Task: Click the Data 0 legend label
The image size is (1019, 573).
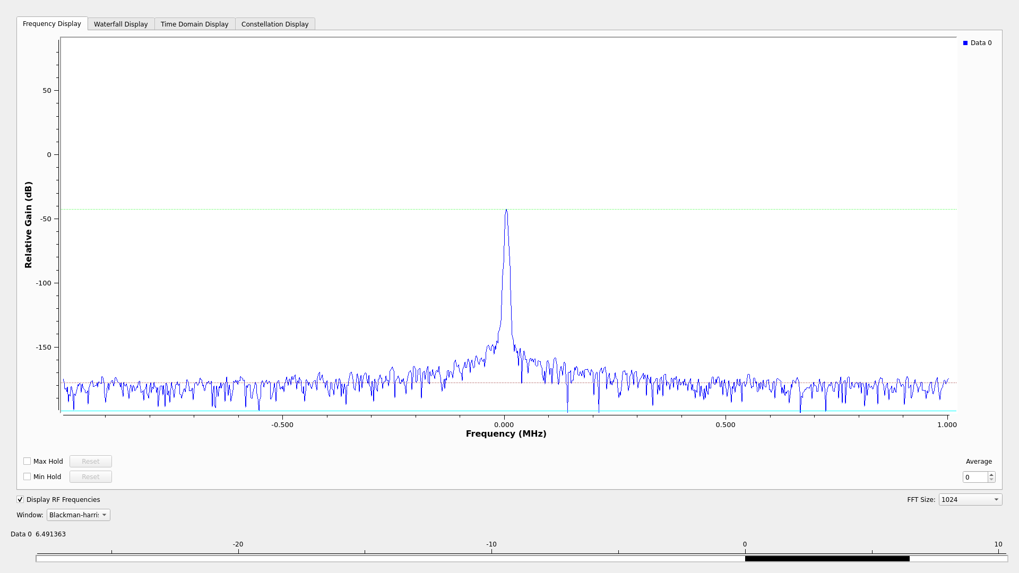Action: pyautogui.click(x=981, y=43)
